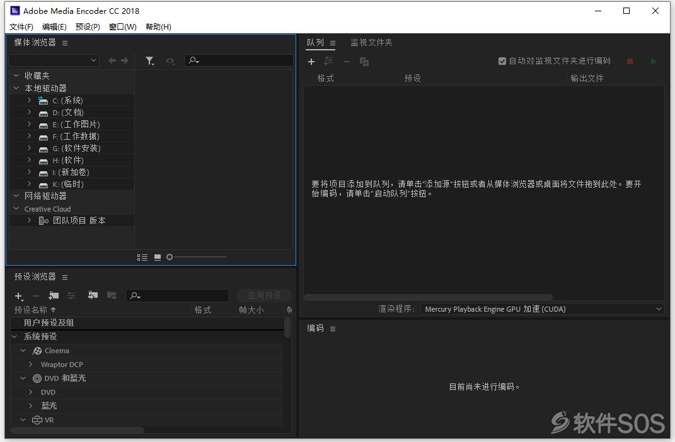Select the 用户预设及组 row
Viewport: 675px width, 442px height.
(x=147, y=323)
